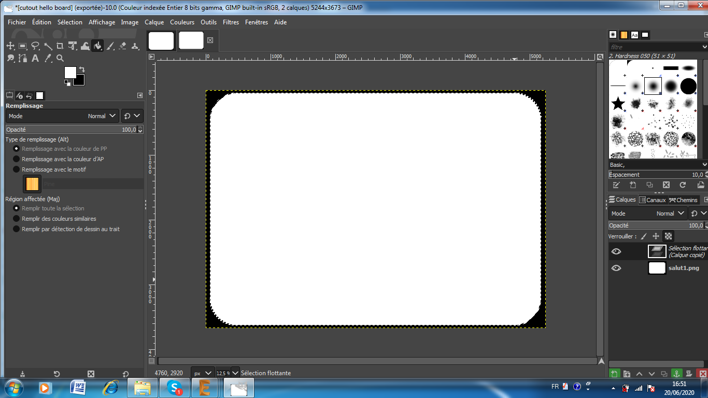The height and width of the screenshot is (398, 708).
Task: Toggle lock pixels paintbrush icon
Action: (644, 236)
